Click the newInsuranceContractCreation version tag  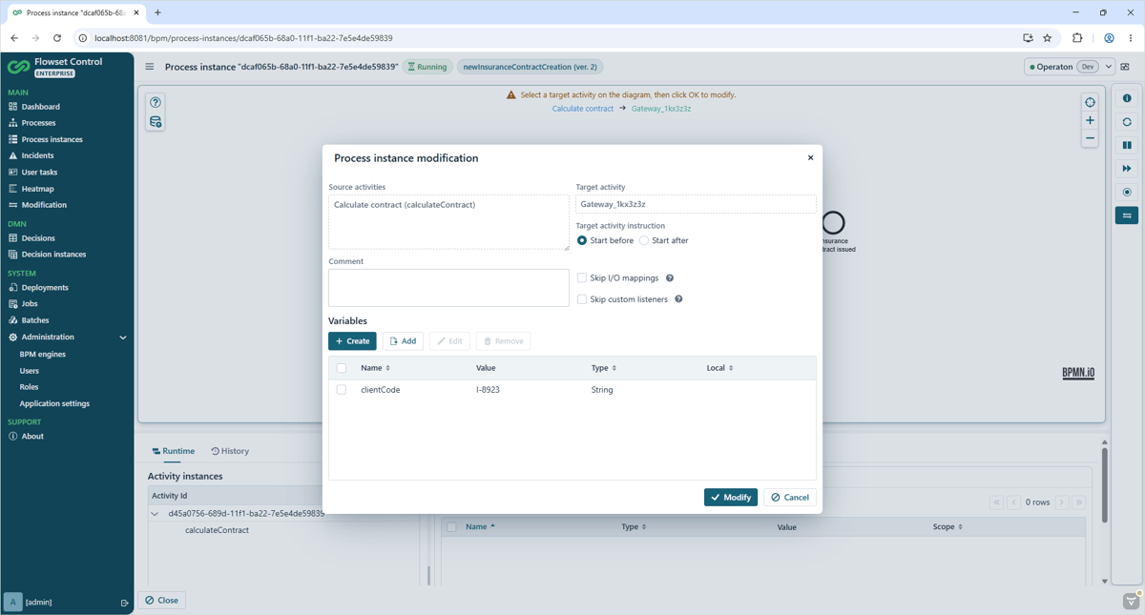(531, 67)
